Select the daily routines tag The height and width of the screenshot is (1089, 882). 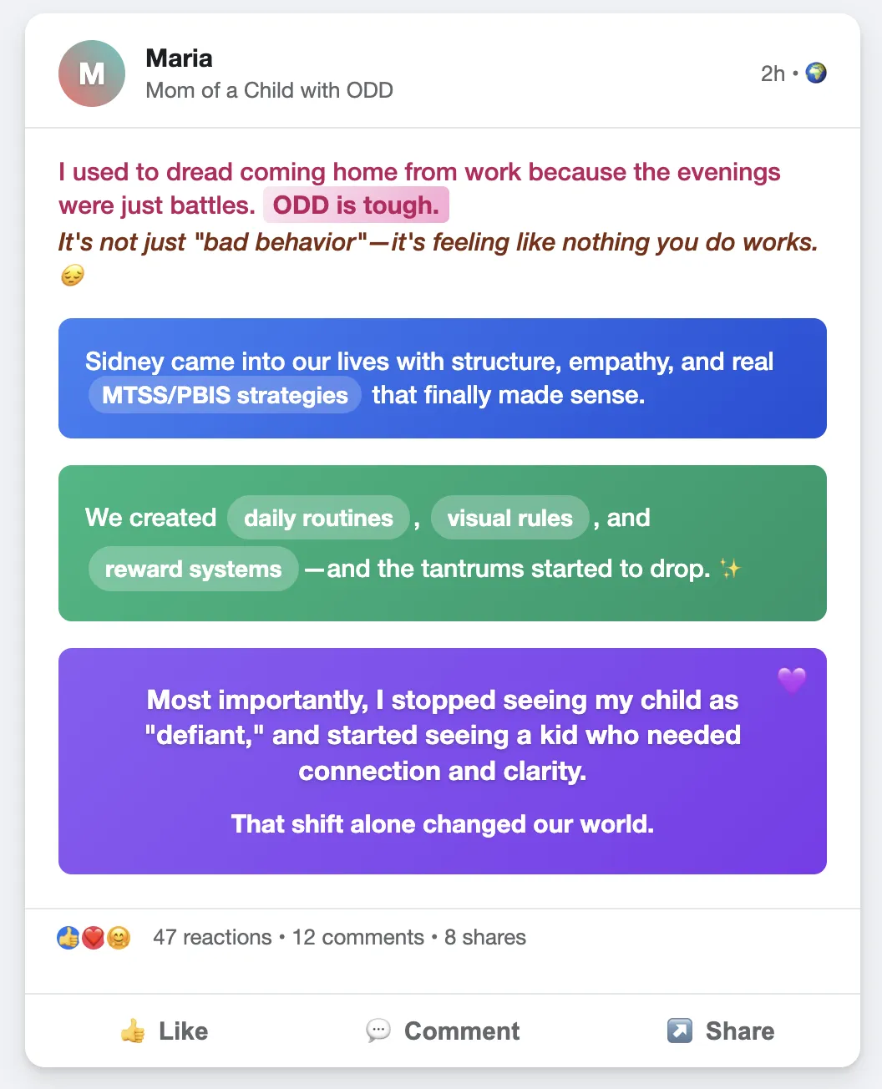(x=318, y=518)
